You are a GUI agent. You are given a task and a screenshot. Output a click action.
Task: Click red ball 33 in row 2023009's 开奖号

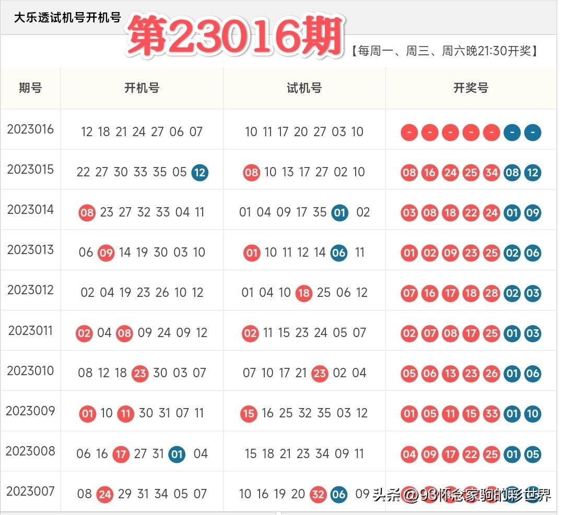coord(491,414)
